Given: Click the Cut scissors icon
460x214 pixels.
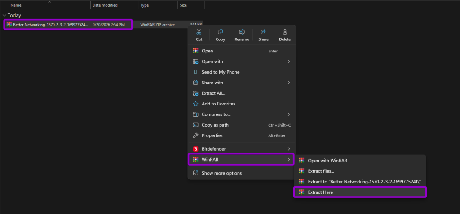Looking at the screenshot, I should click(x=199, y=32).
